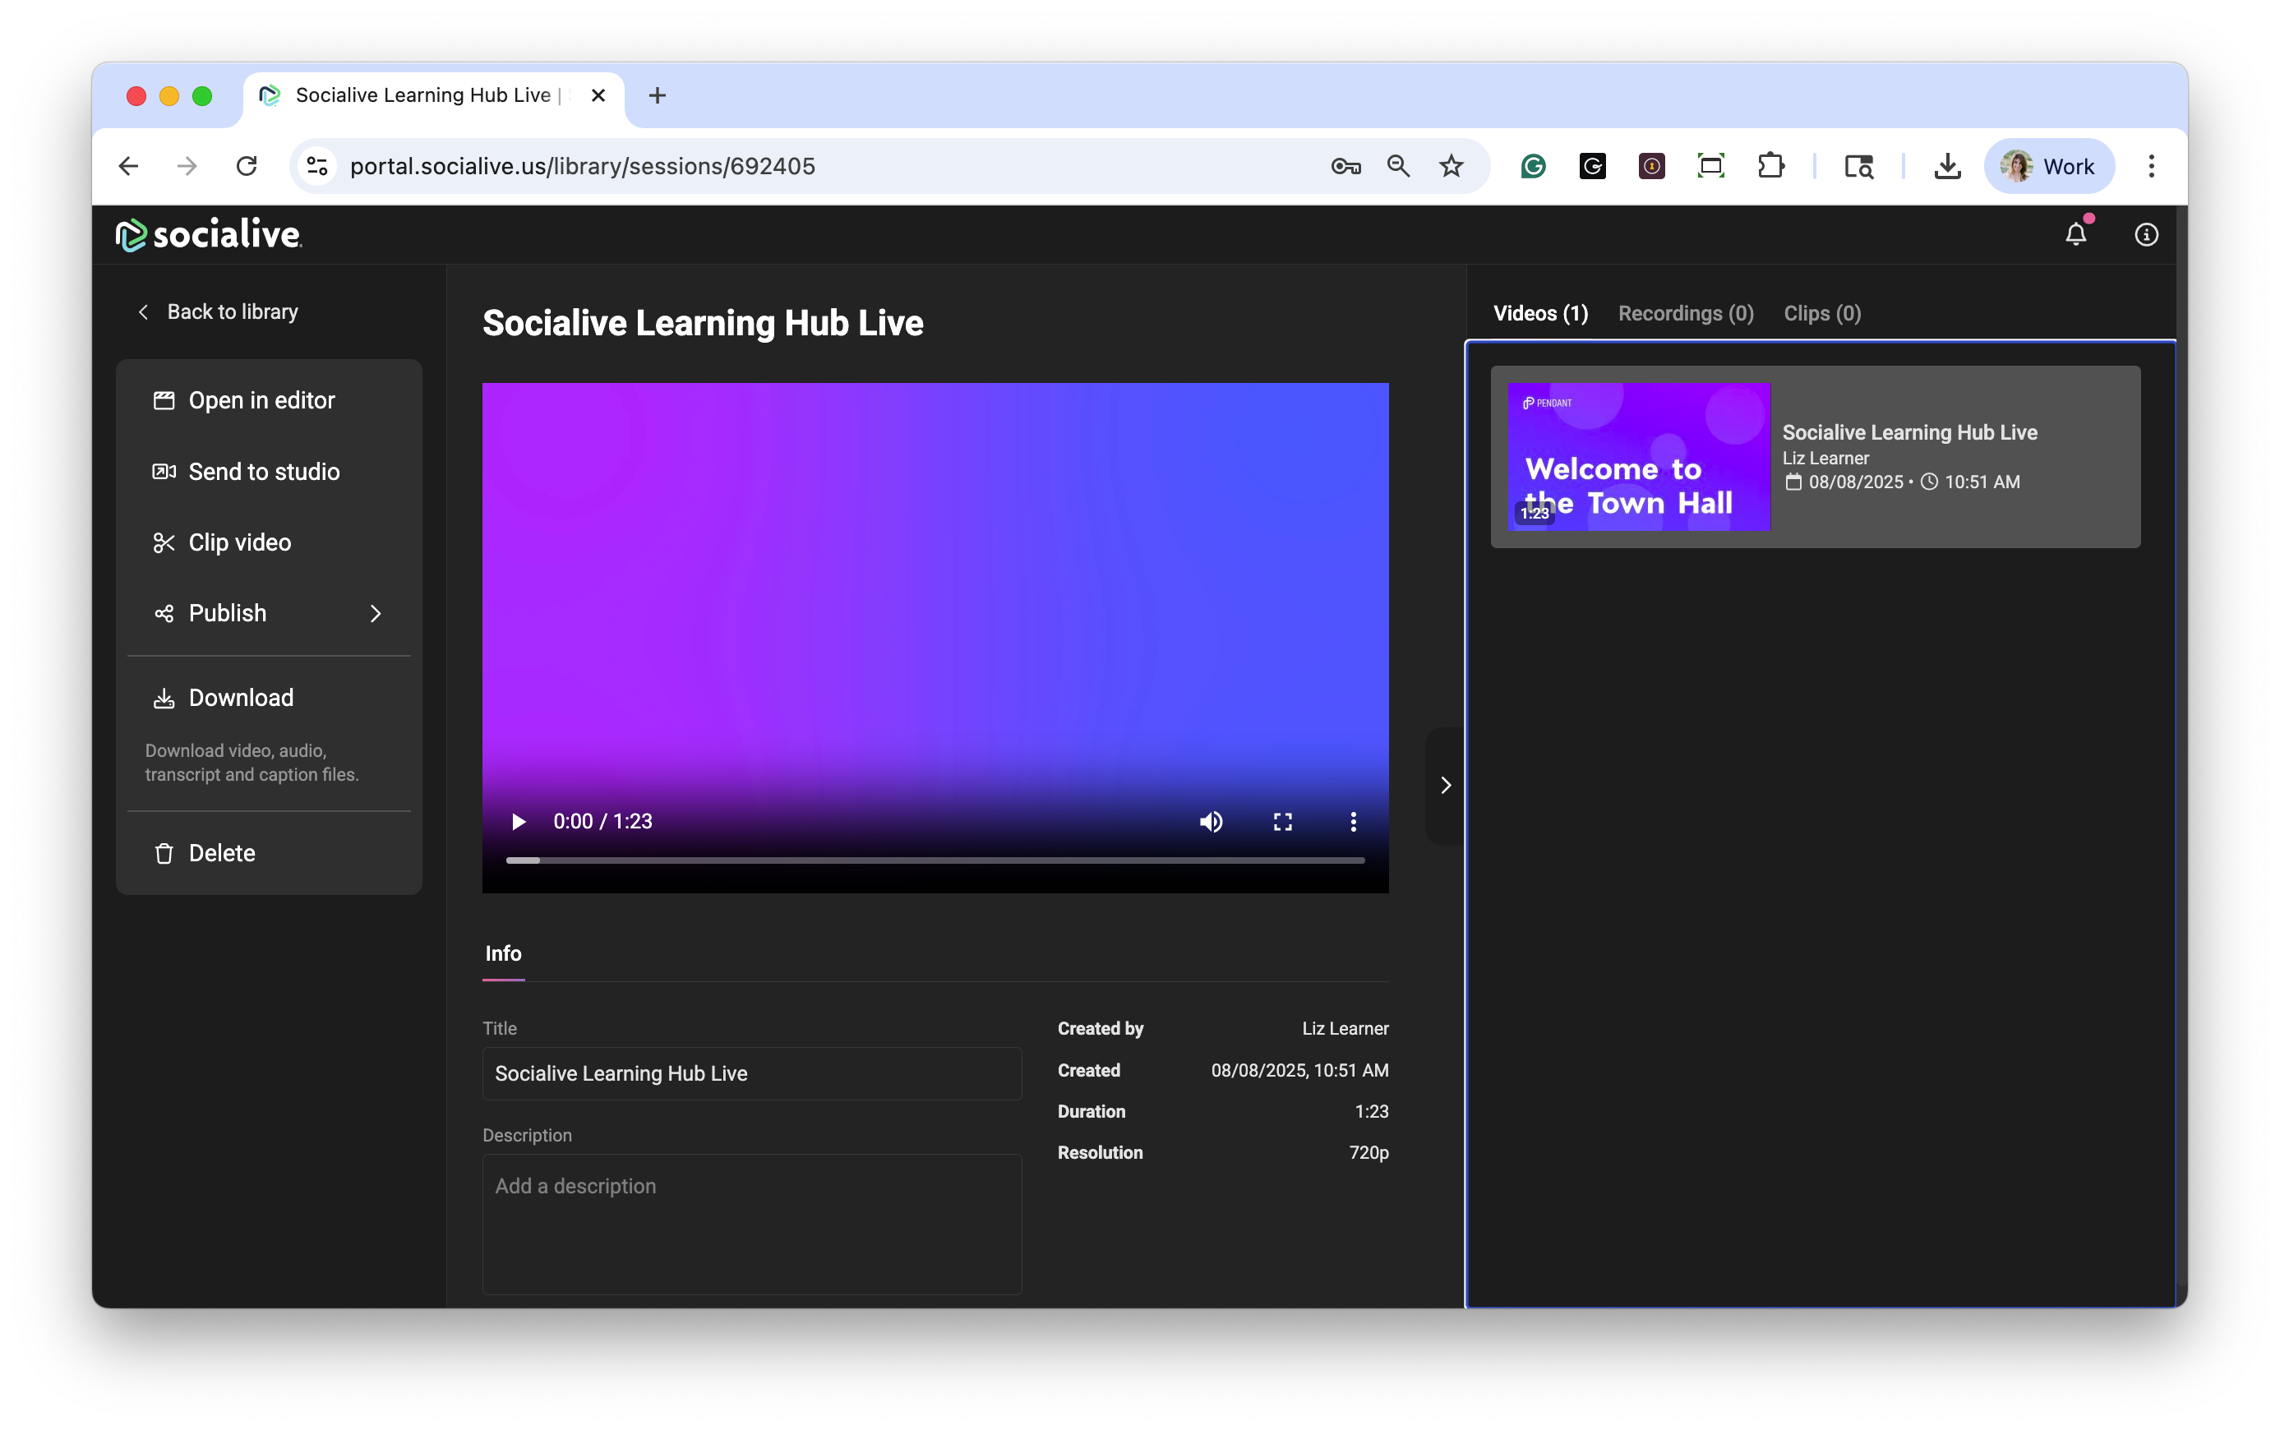The height and width of the screenshot is (1430, 2280).
Task: Click the Open in editor option
Action: 261,400
